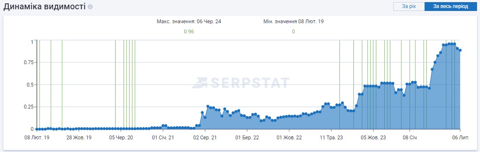Viewport: 480px width, 152px height.
Task: Switch to the За рік tab
Action: tap(409, 6)
